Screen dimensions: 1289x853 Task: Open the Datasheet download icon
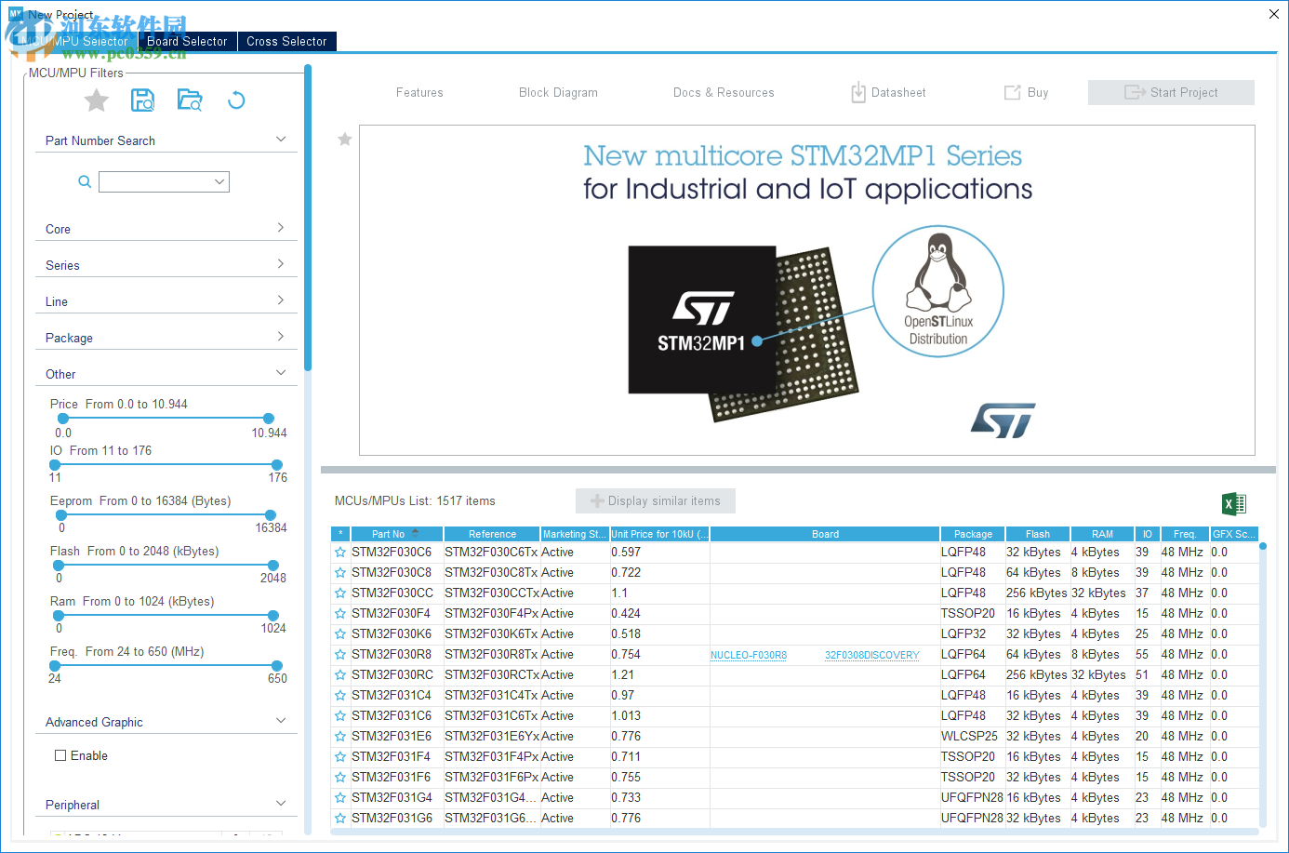857,92
